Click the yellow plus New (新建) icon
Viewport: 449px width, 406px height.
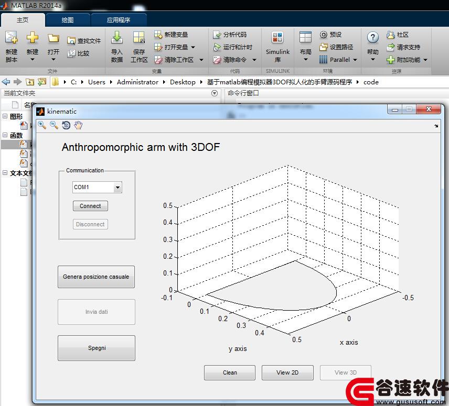point(33,37)
